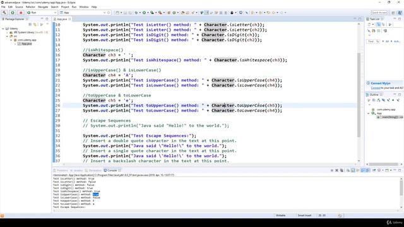Toggle Focus on Workweek icon in Task List

click(x=390, y=25)
